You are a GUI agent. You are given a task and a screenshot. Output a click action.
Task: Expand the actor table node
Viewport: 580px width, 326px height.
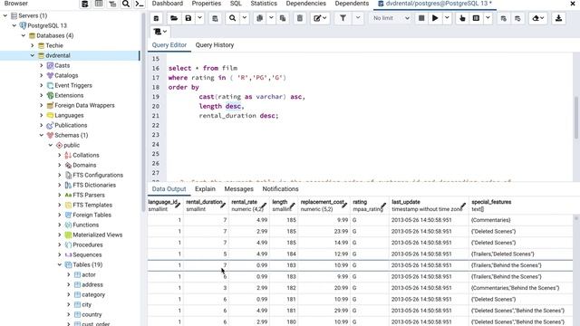click(69, 274)
